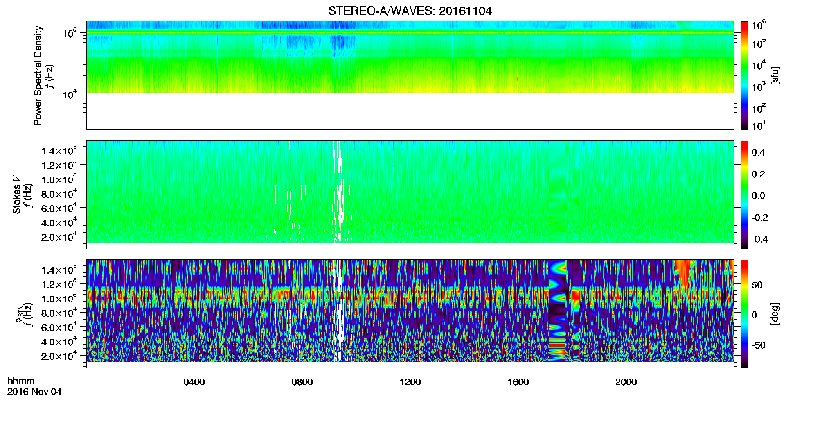Click 8.0×10^4 tick on Stokes V axis

[59, 194]
